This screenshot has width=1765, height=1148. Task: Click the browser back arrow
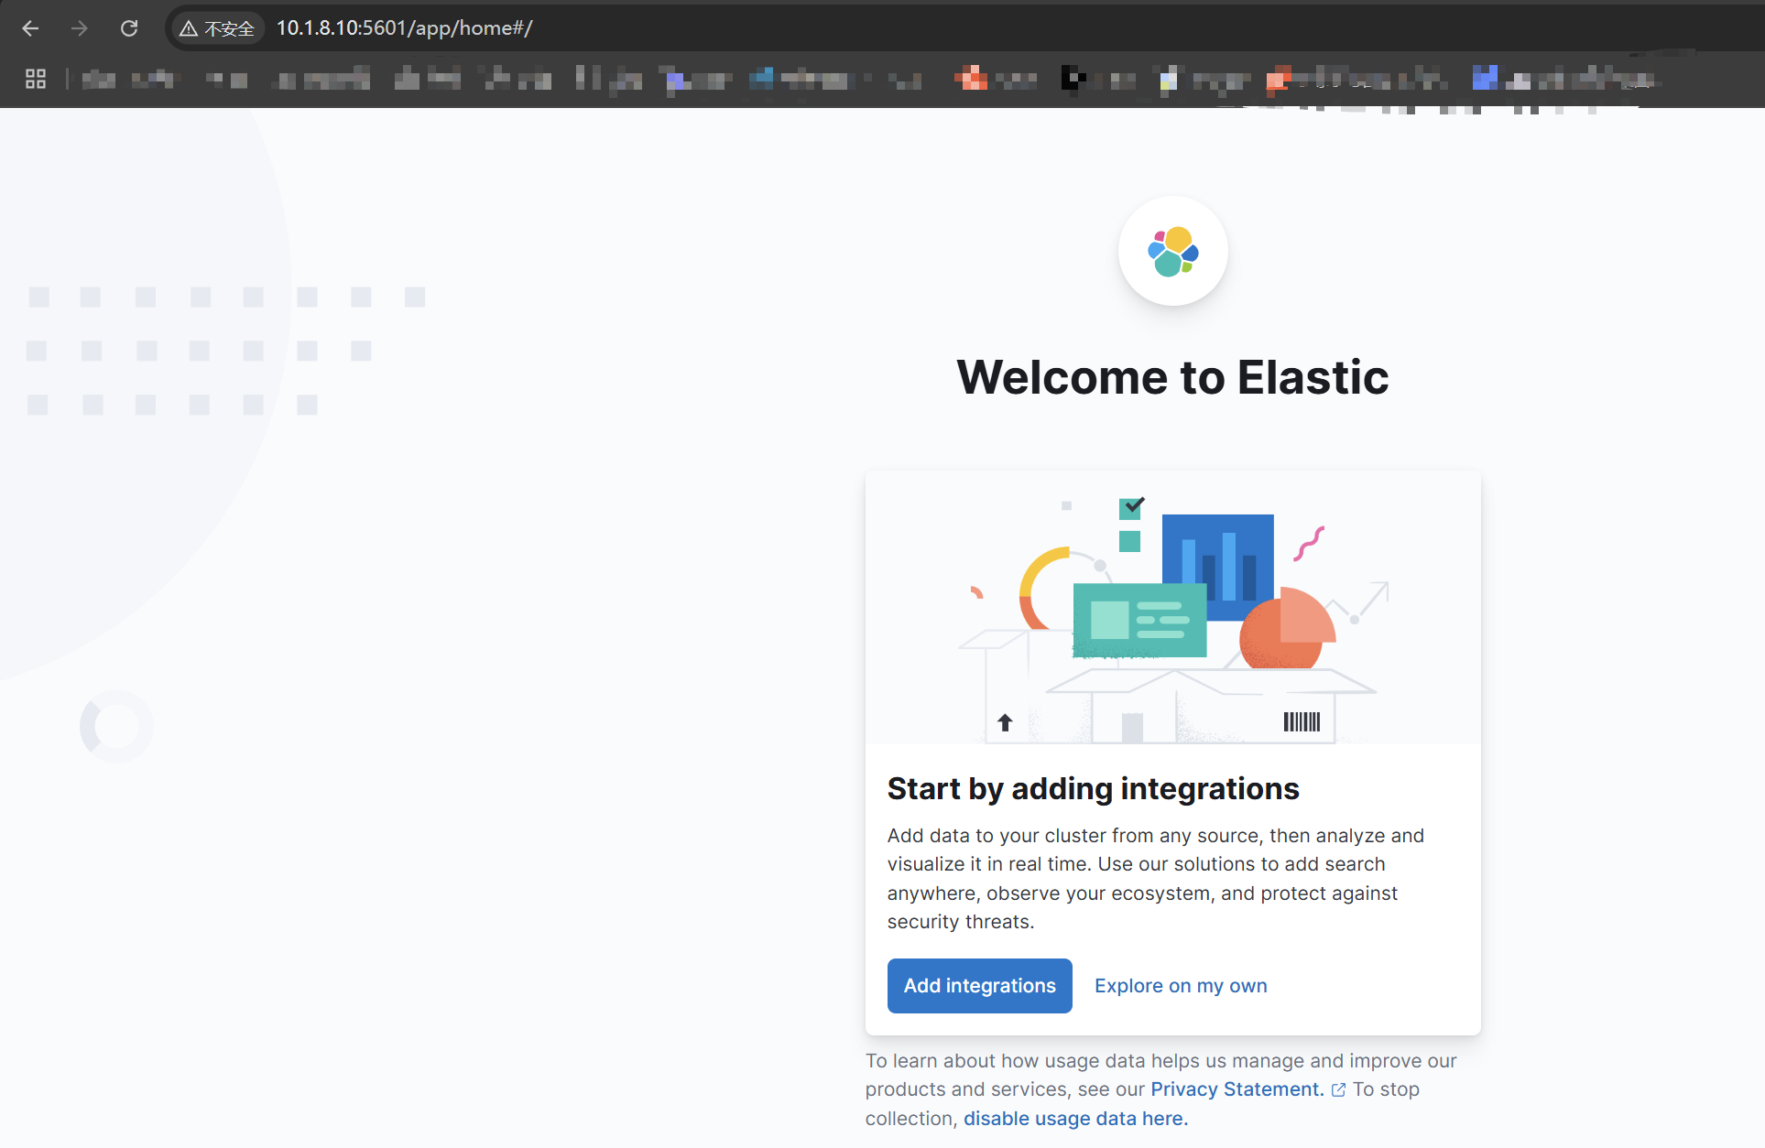tap(30, 28)
